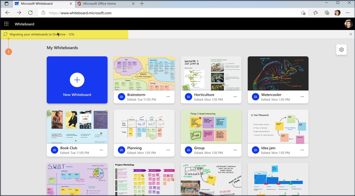
Task: Open the browser Favorites star icon
Action: (315, 13)
